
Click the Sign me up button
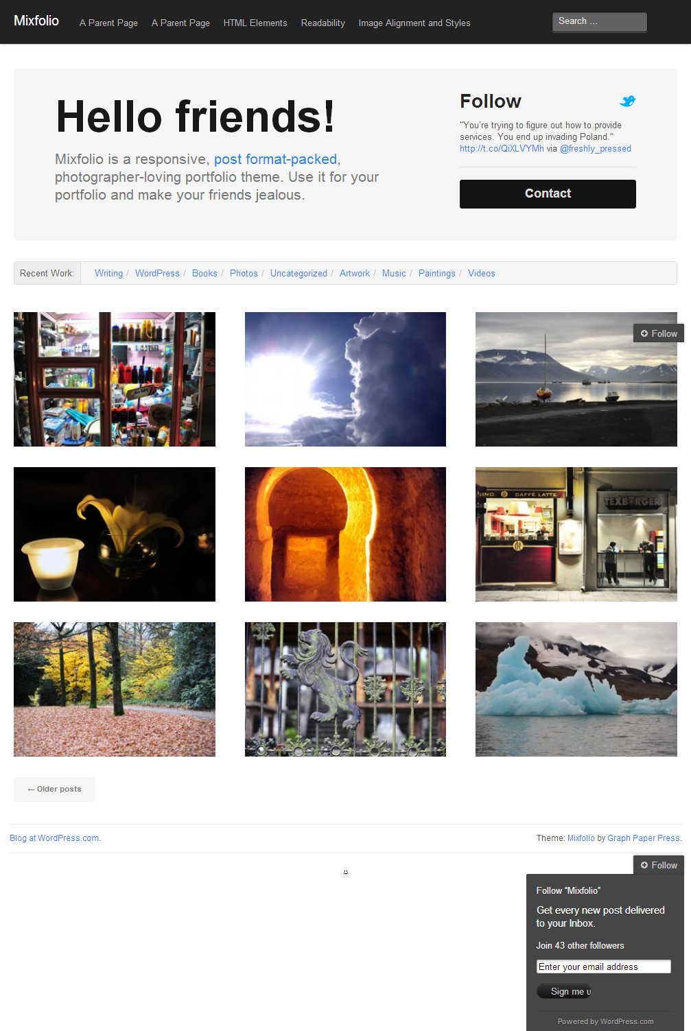click(x=564, y=991)
